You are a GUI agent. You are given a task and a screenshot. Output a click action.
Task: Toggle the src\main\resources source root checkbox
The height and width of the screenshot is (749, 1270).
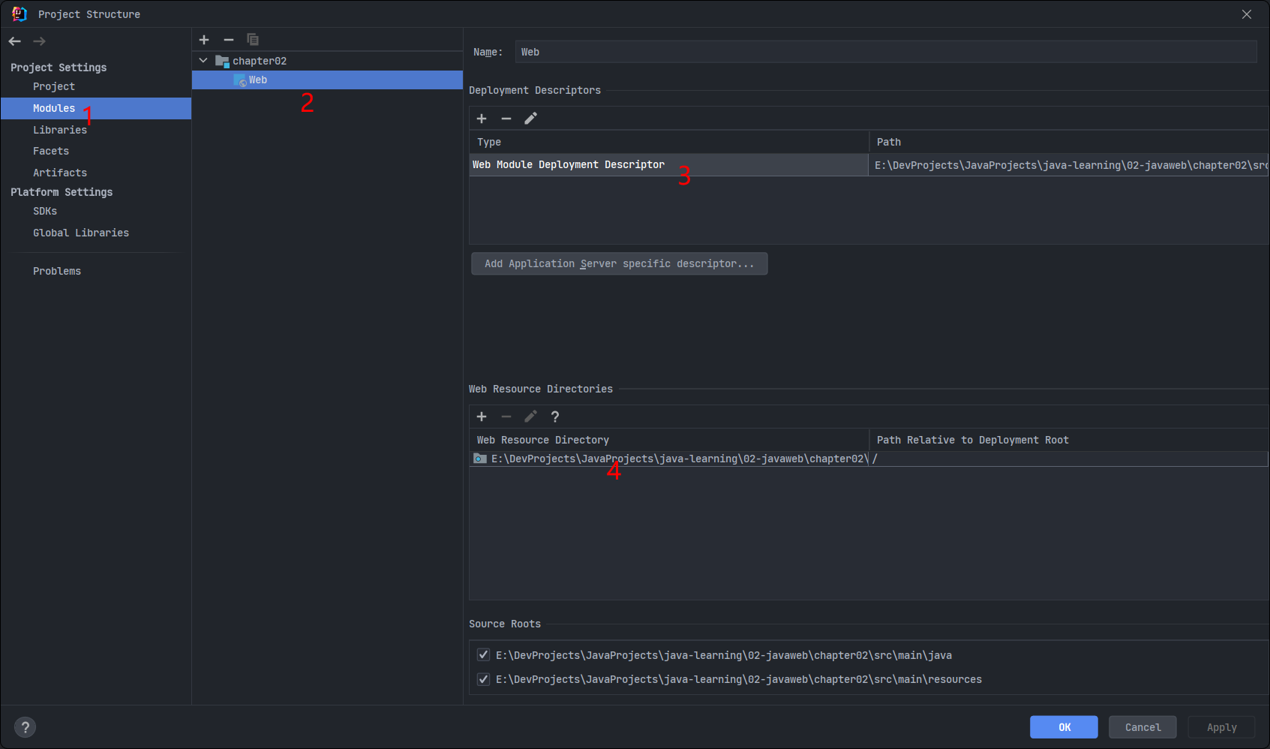(483, 678)
